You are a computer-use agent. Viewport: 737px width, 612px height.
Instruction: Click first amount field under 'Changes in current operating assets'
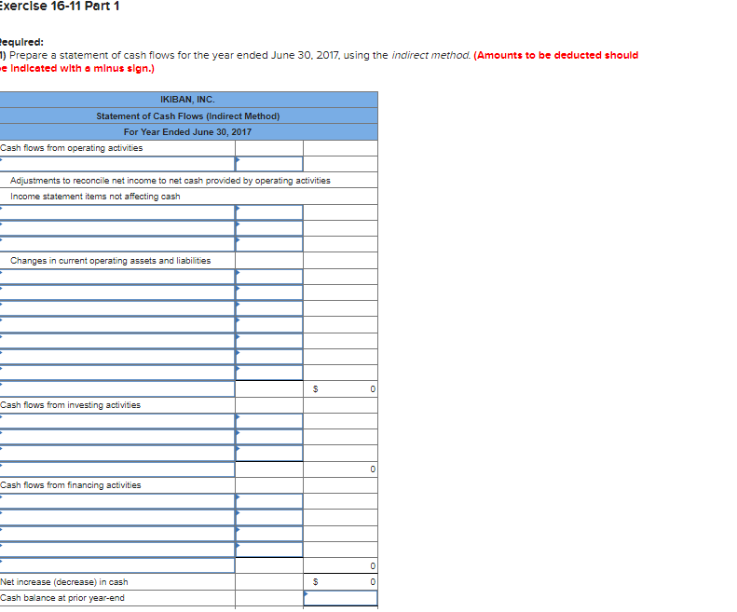269,277
